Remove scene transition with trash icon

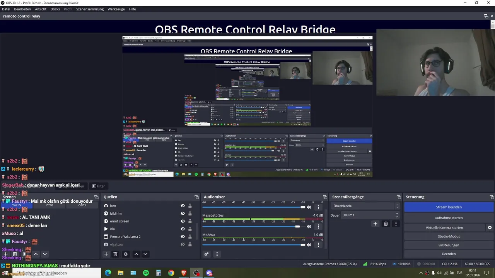386,224
